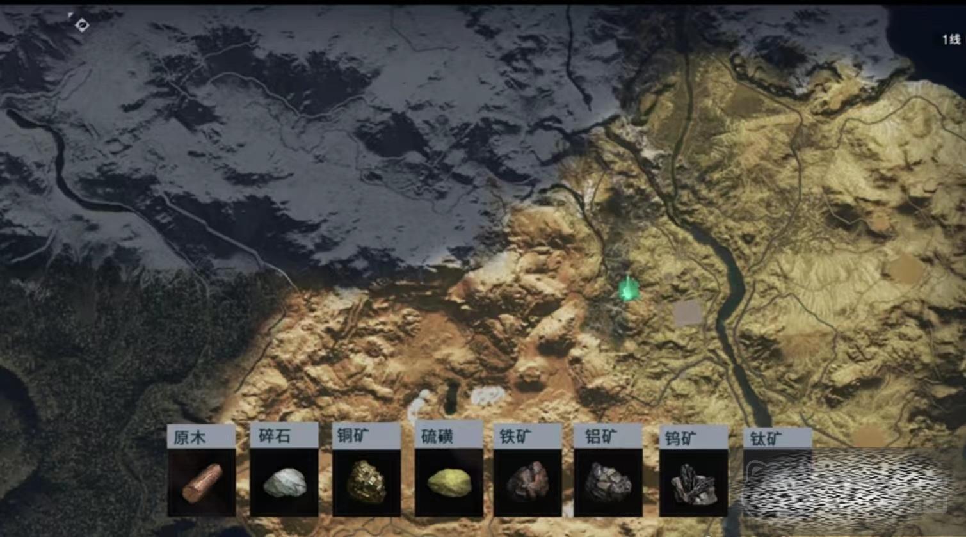Select the 原木 label tab
The image size is (966, 537).
pyautogui.click(x=202, y=437)
